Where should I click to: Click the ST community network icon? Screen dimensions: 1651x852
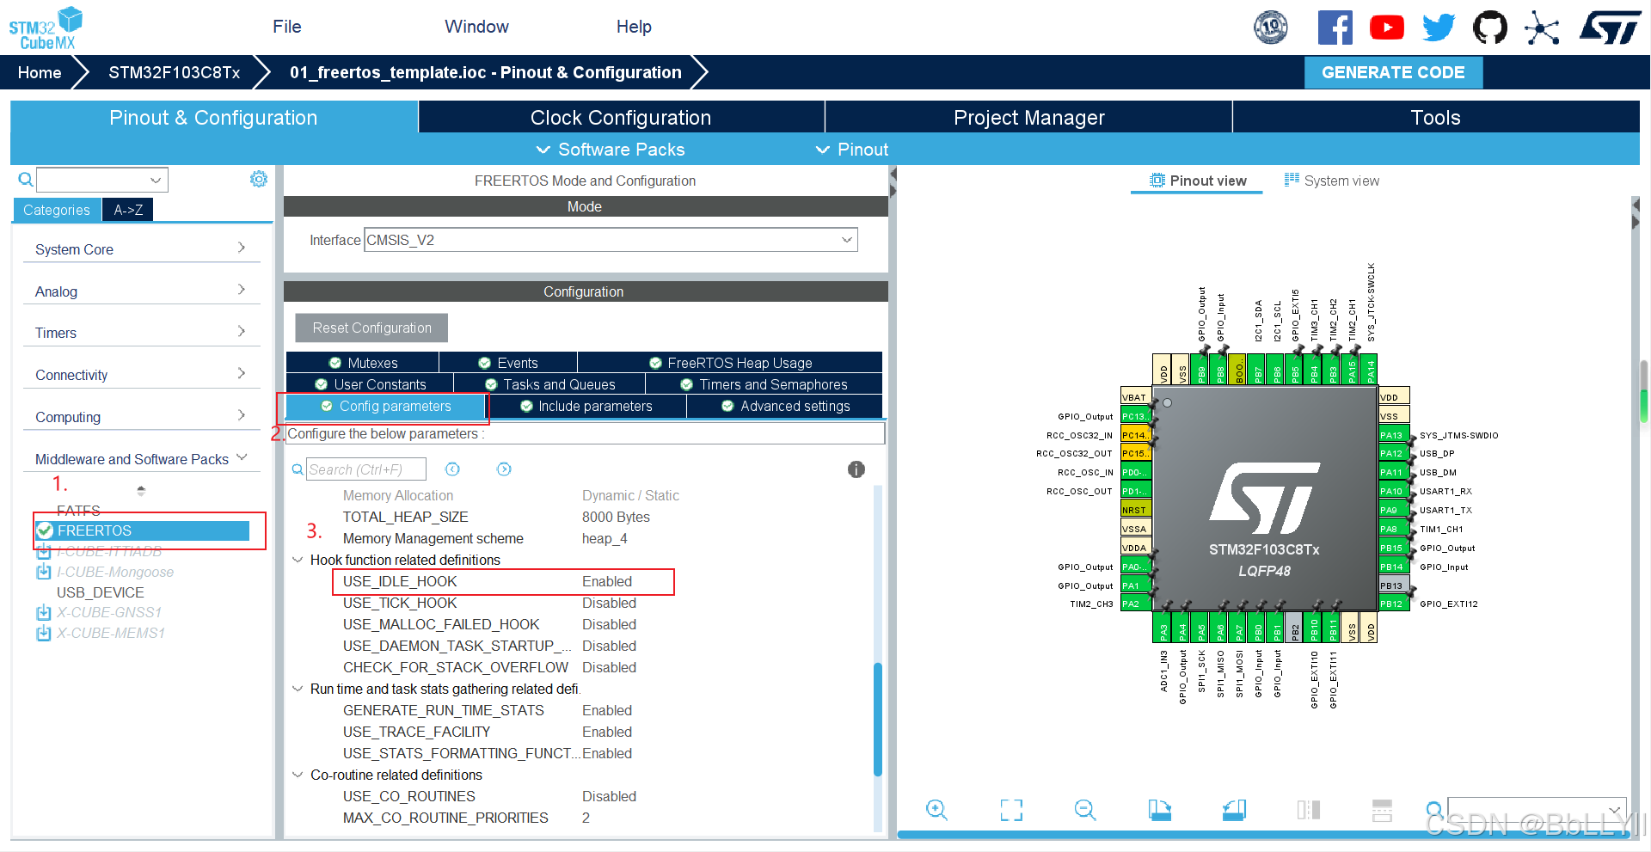(x=1542, y=28)
